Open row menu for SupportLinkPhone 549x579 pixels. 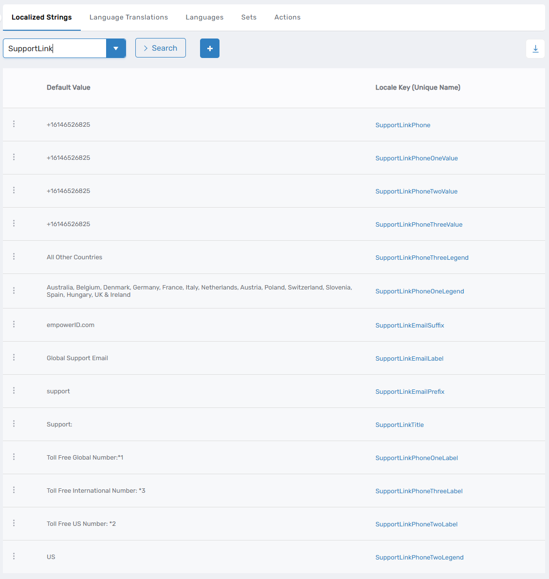[x=14, y=124]
